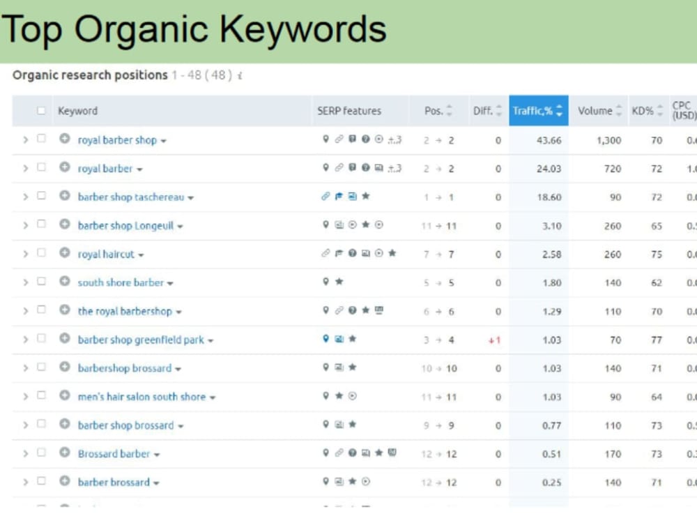Open the south shore barber keyword link
This screenshot has height=523, width=697.
click(121, 283)
